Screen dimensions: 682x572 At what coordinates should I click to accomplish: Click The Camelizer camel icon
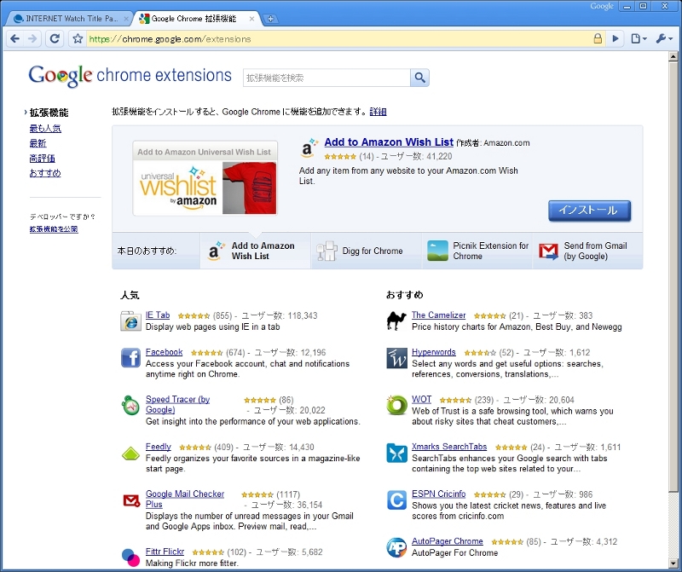click(x=396, y=321)
